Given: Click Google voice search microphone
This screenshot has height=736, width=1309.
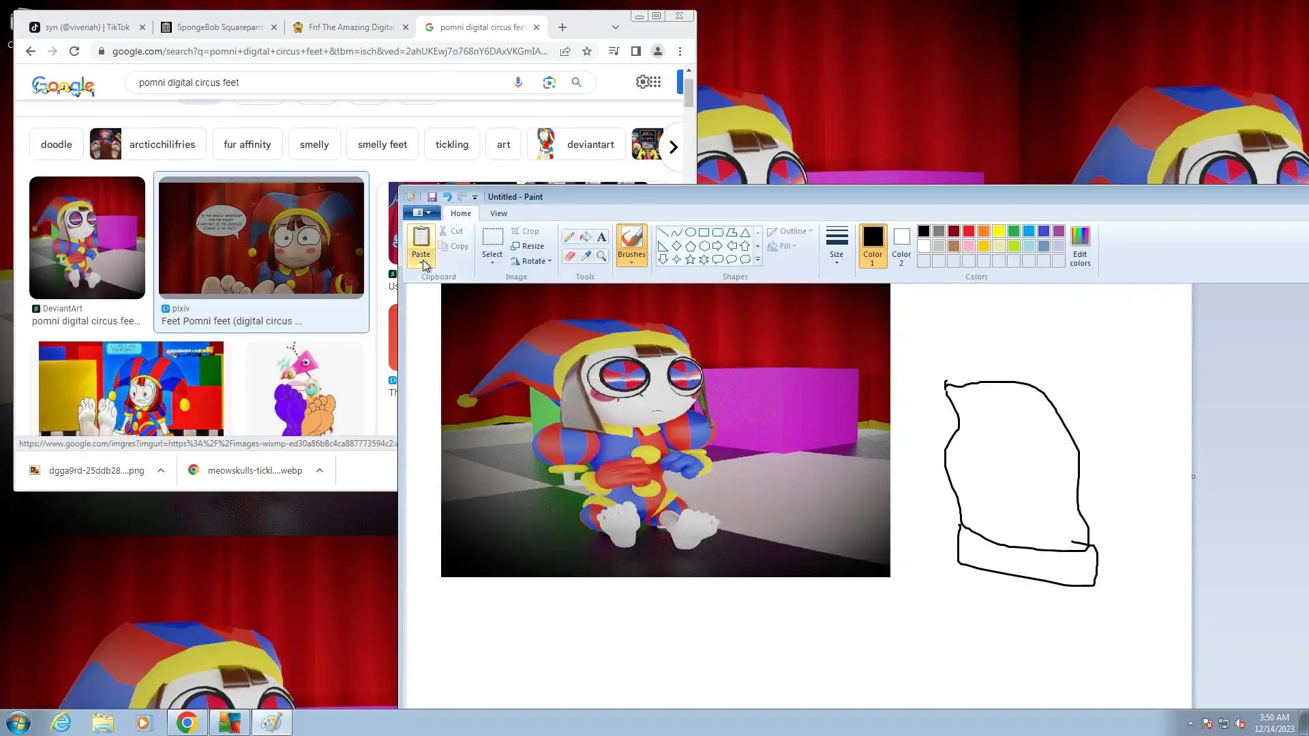Looking at the screenshot, I should (x=518, y=82).
